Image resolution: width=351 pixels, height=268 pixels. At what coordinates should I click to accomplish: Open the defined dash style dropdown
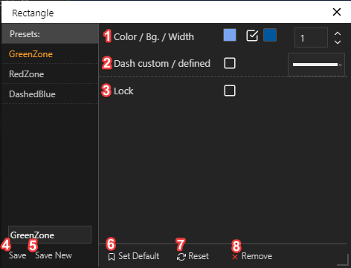click(x=316, y=65)
